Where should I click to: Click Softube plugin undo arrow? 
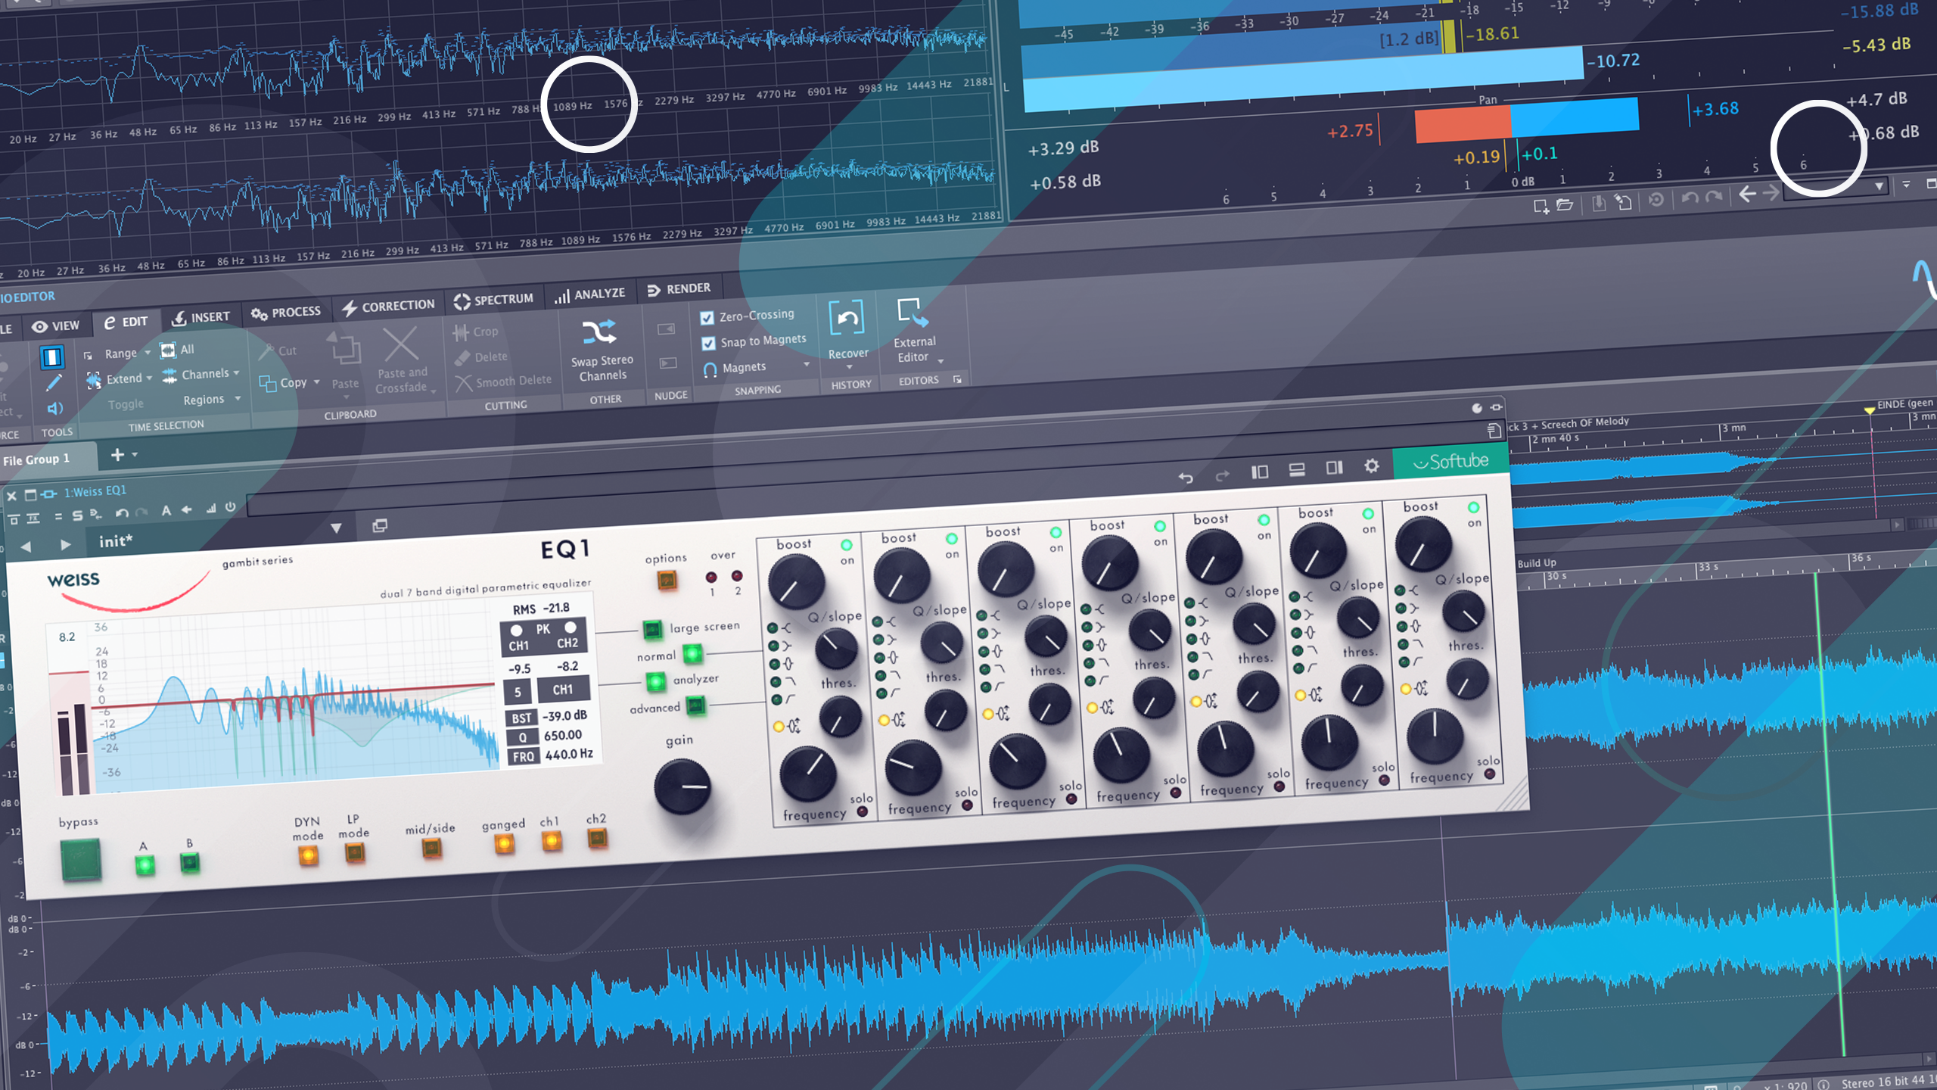coord(1186,477)
